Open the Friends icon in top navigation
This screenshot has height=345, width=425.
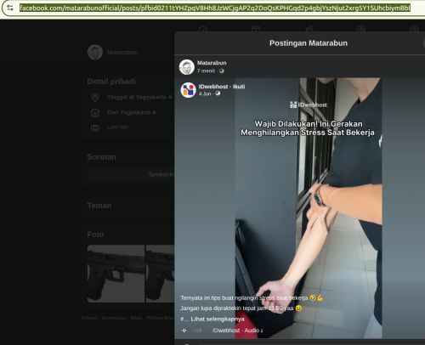click(x=309, y=29)
